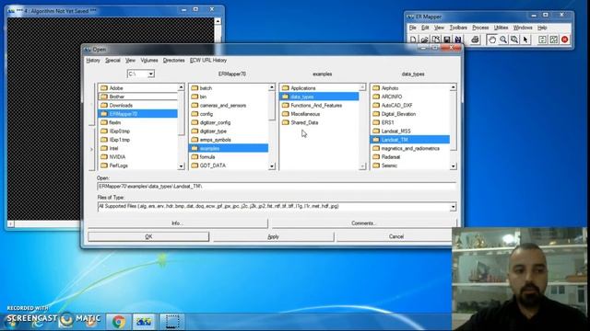Click the Info... button

pyautogui.click(x=177, y=223)
